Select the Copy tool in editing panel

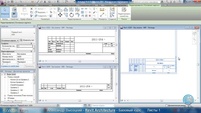[66, 15]
